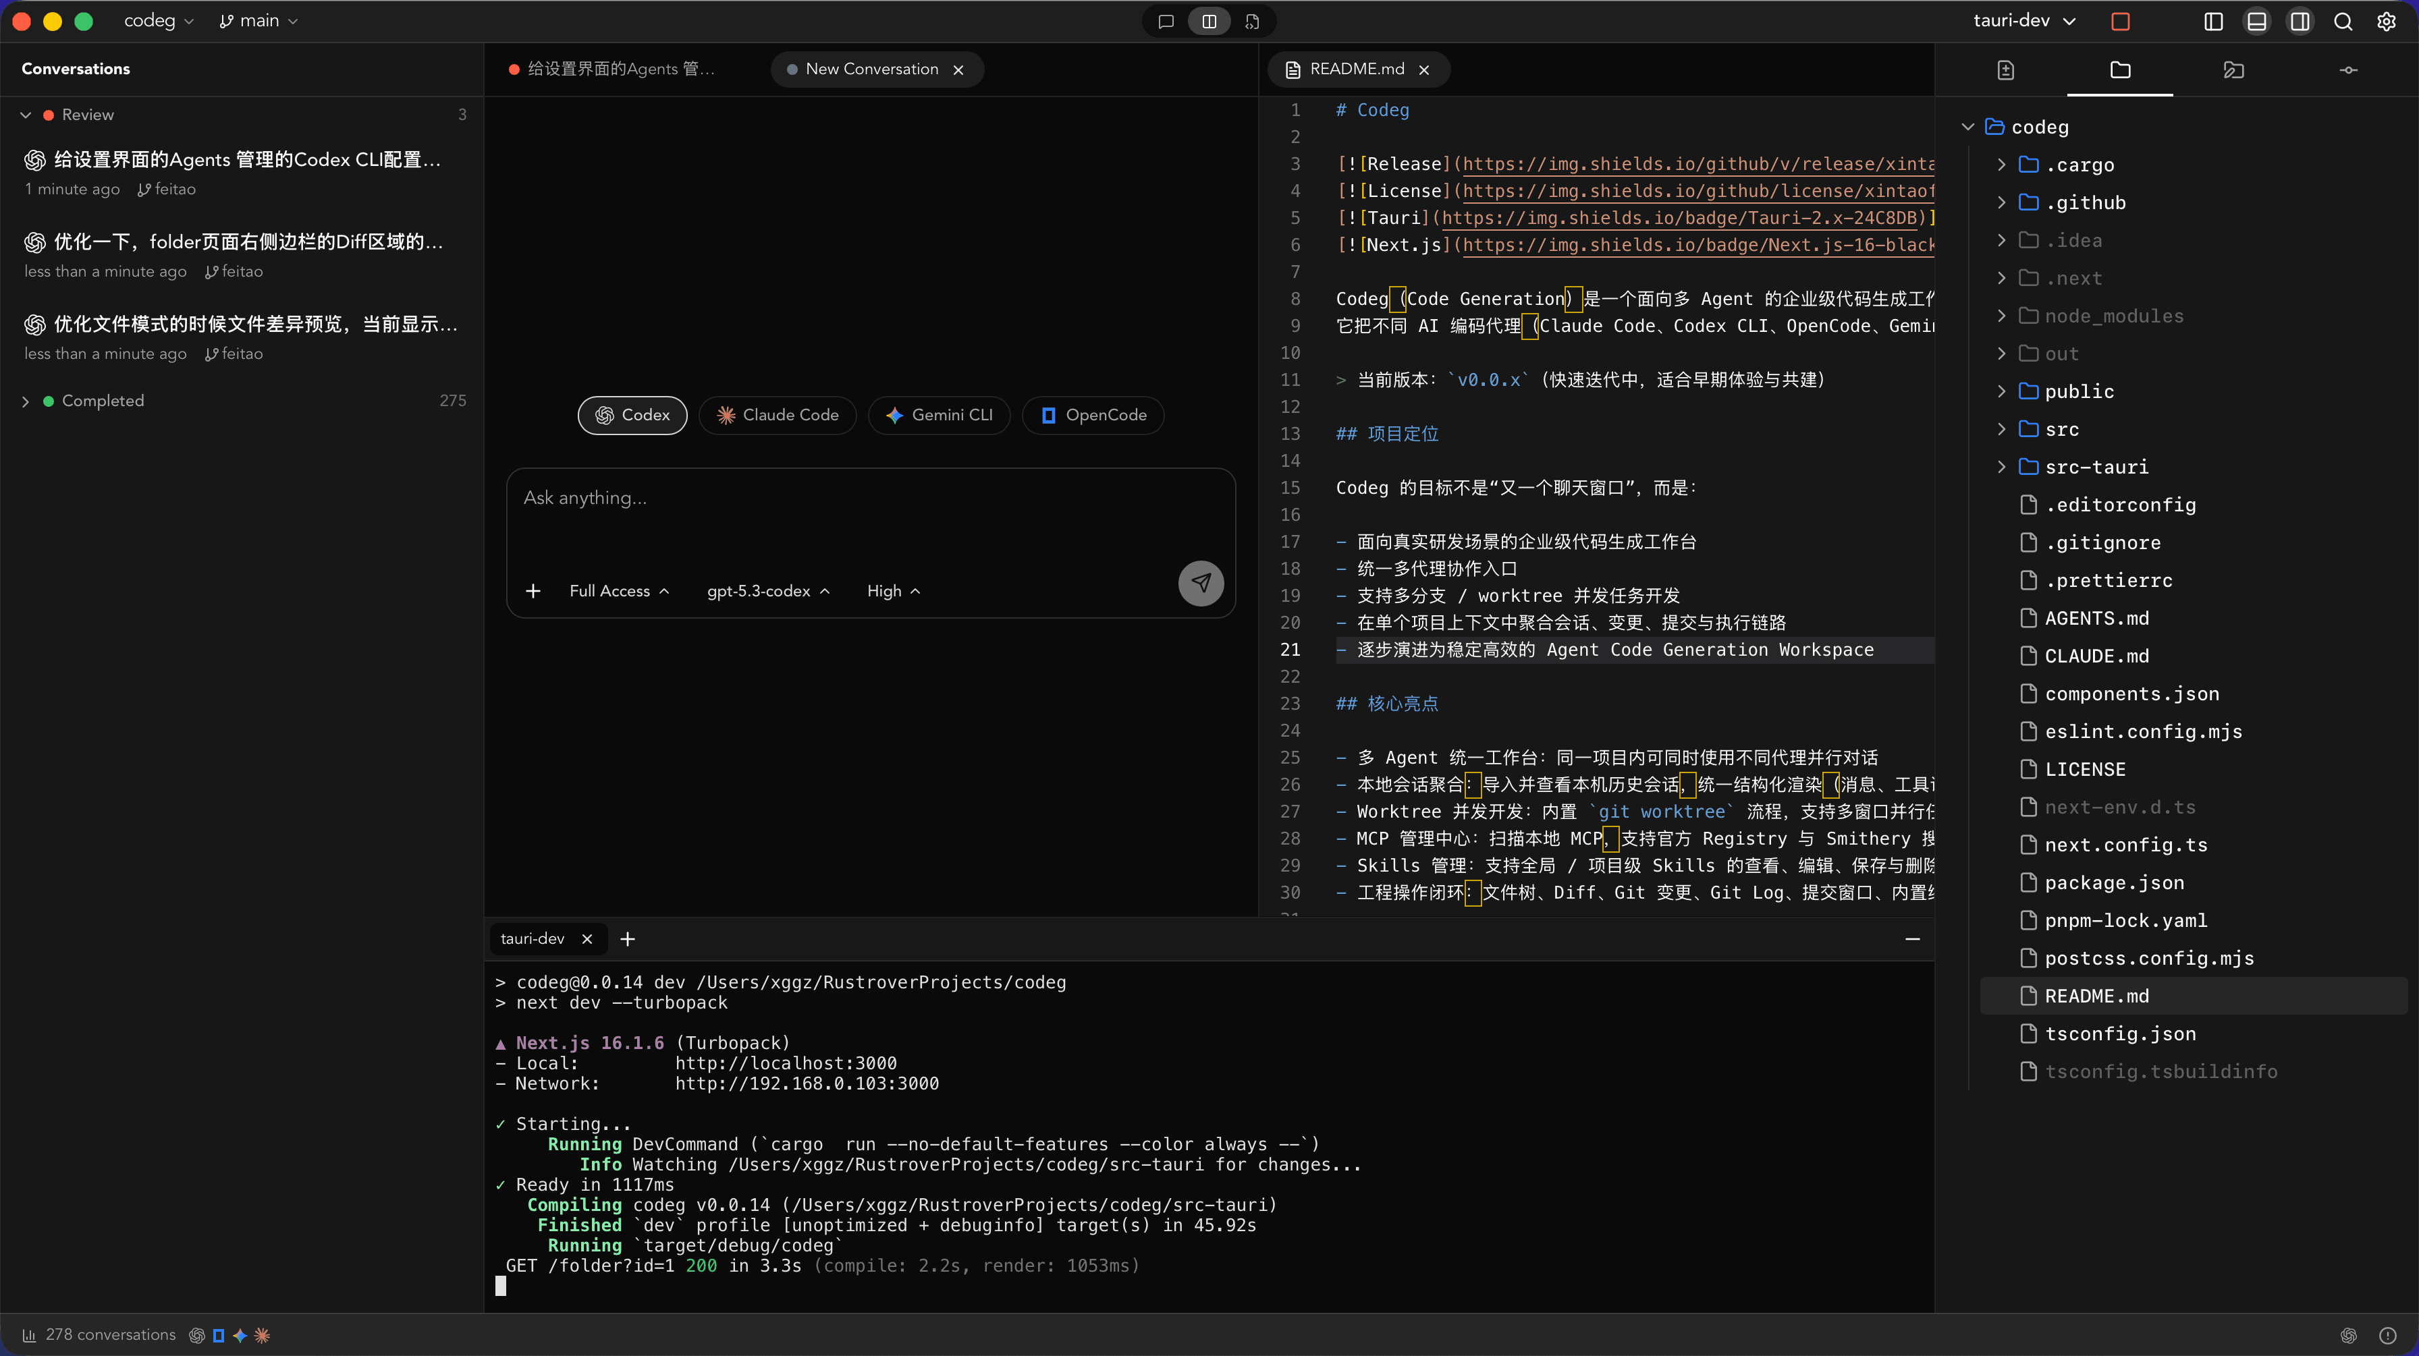Select the Claude Code agent option
Screen dimensions: 2419x1356
point(778,415)
